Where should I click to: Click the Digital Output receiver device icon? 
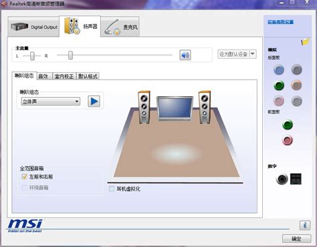tap(19, 27)
